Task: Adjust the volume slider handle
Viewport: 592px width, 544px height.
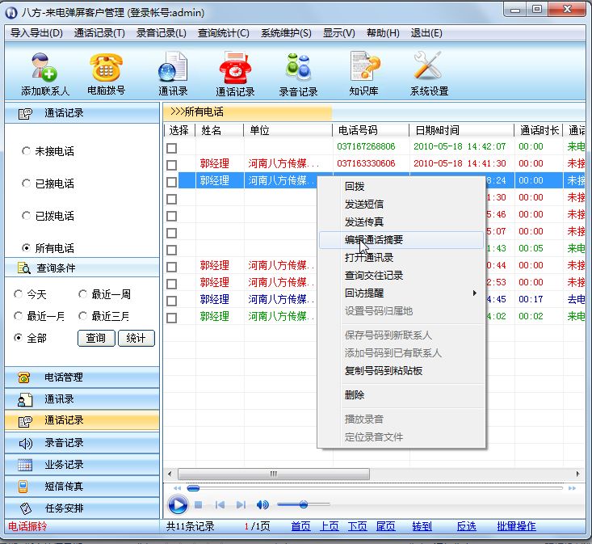Action: pyautogui.click(x=303, y=504)
